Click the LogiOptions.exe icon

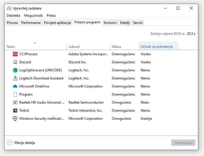point(15,70)
